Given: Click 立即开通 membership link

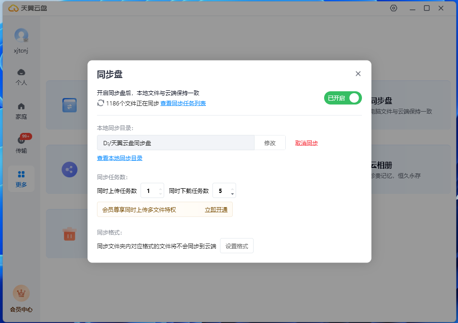Looking at the screenshot, I should click(x=216, y=210).
